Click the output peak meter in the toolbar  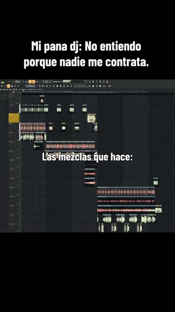pos(67,81)
